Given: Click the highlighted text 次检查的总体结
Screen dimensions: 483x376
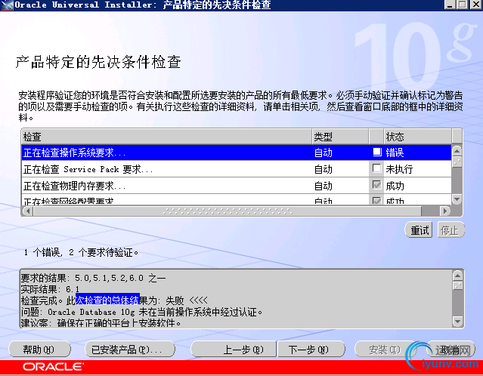Looking at the screenshot, I should click(x=107, y=300).
